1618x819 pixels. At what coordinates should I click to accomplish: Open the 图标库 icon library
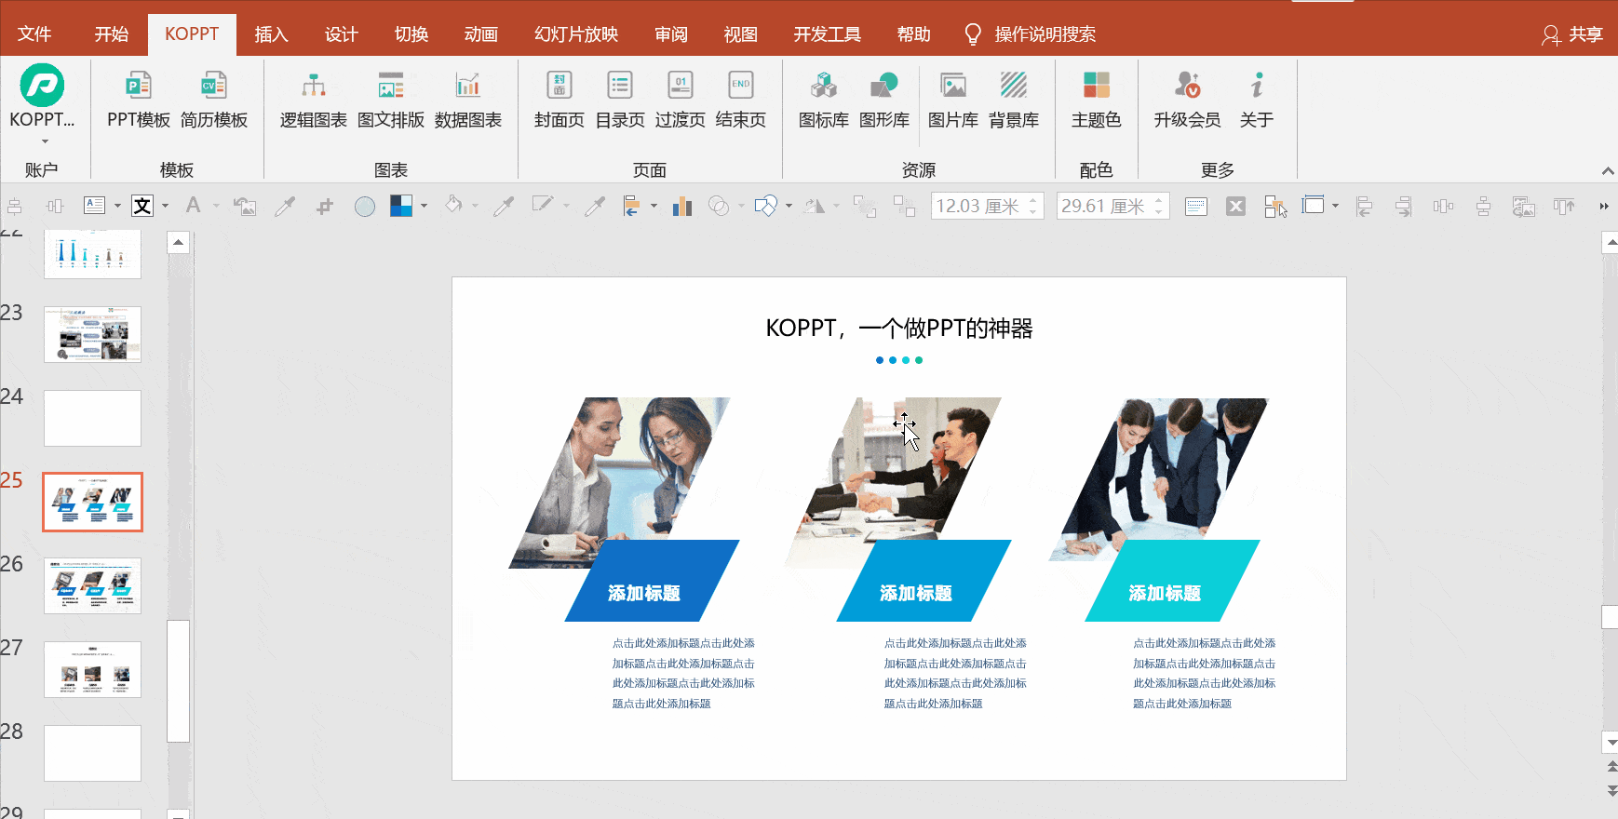coord(823,99)
